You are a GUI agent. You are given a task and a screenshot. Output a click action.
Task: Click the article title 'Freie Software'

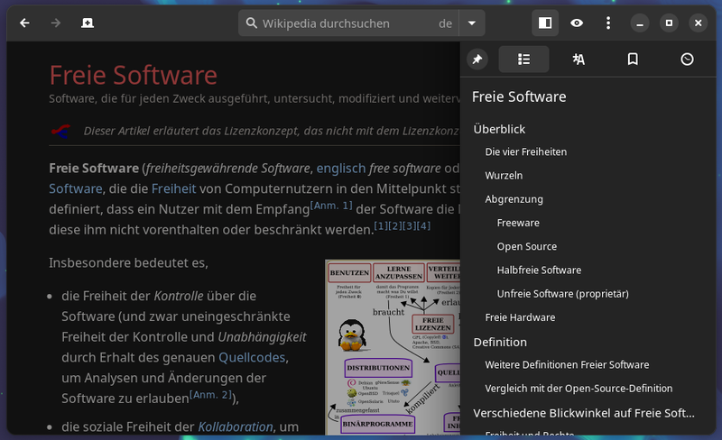[133, 75]
